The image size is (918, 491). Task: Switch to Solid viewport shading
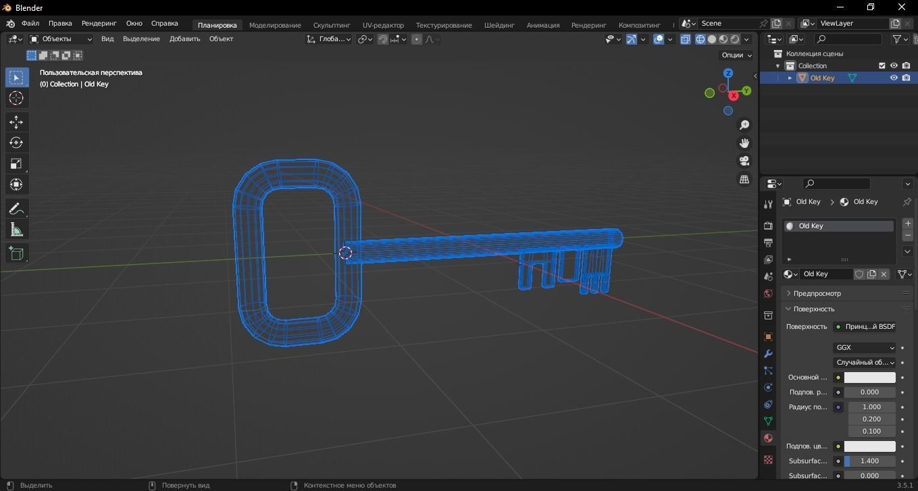click(x=712, y=39)
